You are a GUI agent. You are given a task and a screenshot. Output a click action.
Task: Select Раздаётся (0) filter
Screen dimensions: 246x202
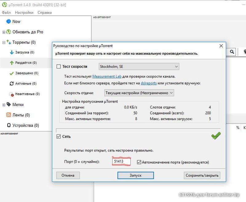coord(26,63)
